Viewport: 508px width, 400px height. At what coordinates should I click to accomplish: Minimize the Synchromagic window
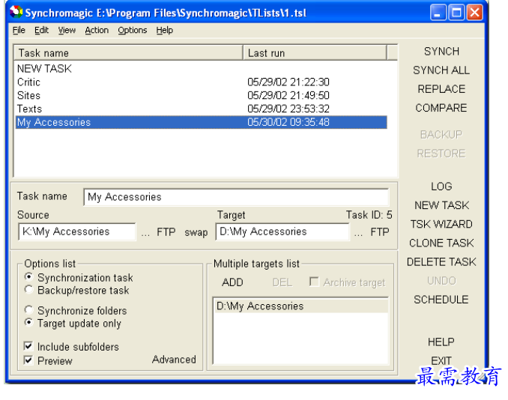pyautogui.click(x=438, y=13)
